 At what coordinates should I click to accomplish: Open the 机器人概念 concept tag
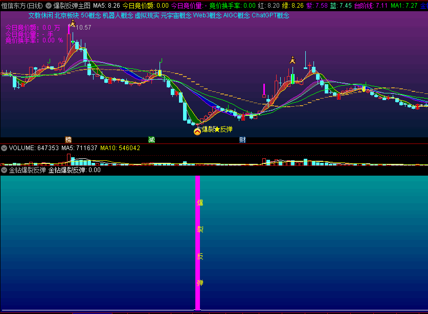pyautogui.click(x=118, y=15)
